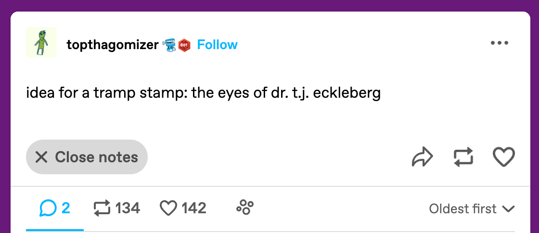
Task: Follow topthagomizer
Action: (x=218, y=45)
